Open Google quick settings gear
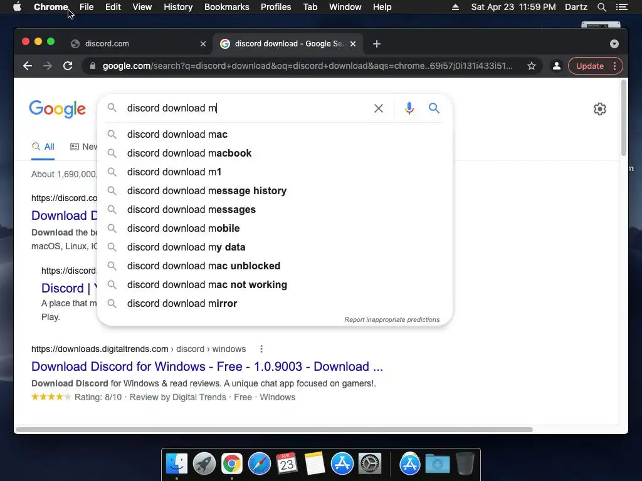The image size is (642, 481). (600, 109)
